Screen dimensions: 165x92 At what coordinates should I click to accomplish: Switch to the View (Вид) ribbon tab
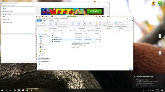click(x=57, y=20)
